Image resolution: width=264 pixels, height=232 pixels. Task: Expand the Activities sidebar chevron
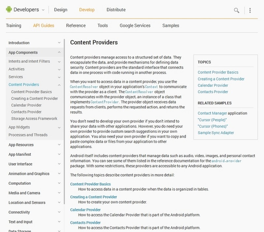[x=59, y=69]
